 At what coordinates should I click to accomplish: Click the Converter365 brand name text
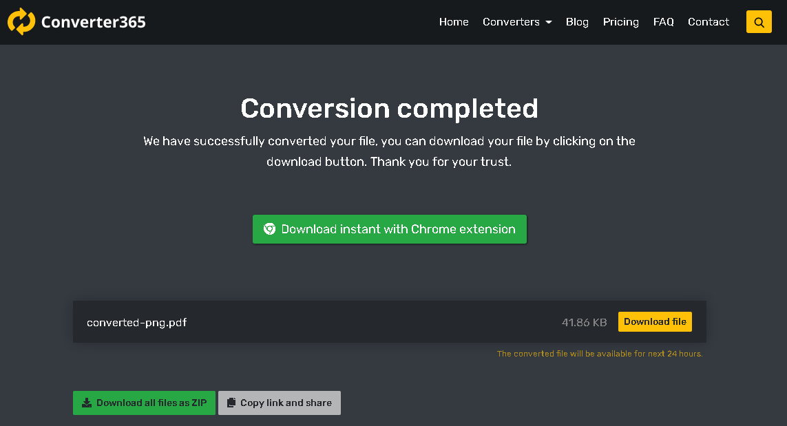tap(94, 22)
